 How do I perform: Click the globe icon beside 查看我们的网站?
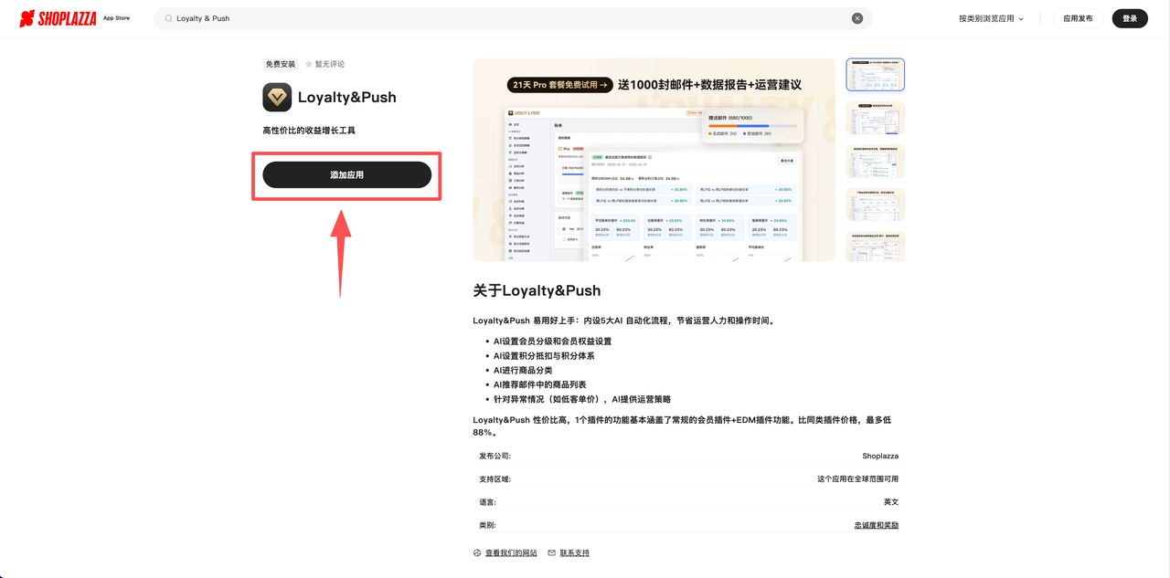(477, 552)
